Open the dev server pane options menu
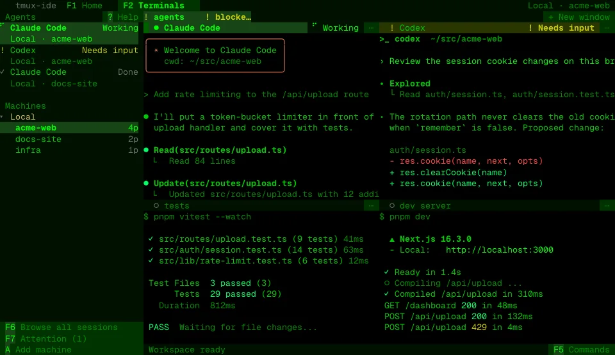 (607, 205)
